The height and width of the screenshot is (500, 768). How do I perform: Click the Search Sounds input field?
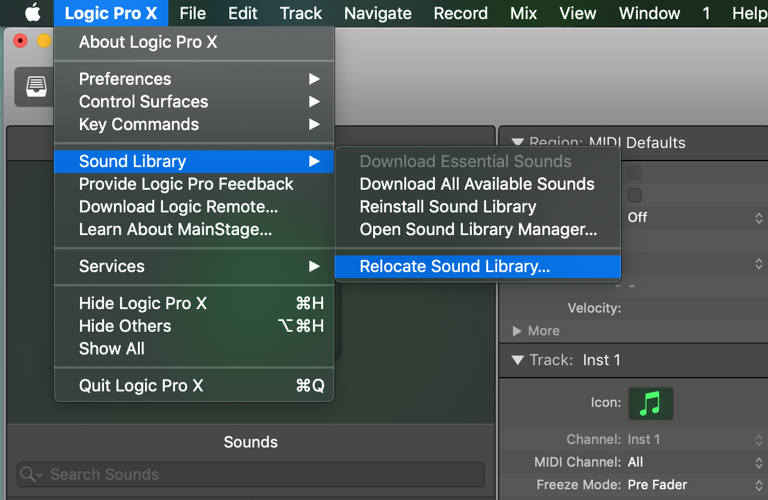pyautogui.click(x=251, y=474)
